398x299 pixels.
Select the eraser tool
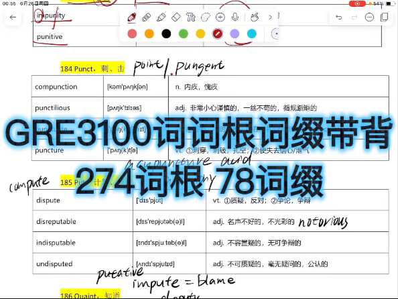click(176, 17)
